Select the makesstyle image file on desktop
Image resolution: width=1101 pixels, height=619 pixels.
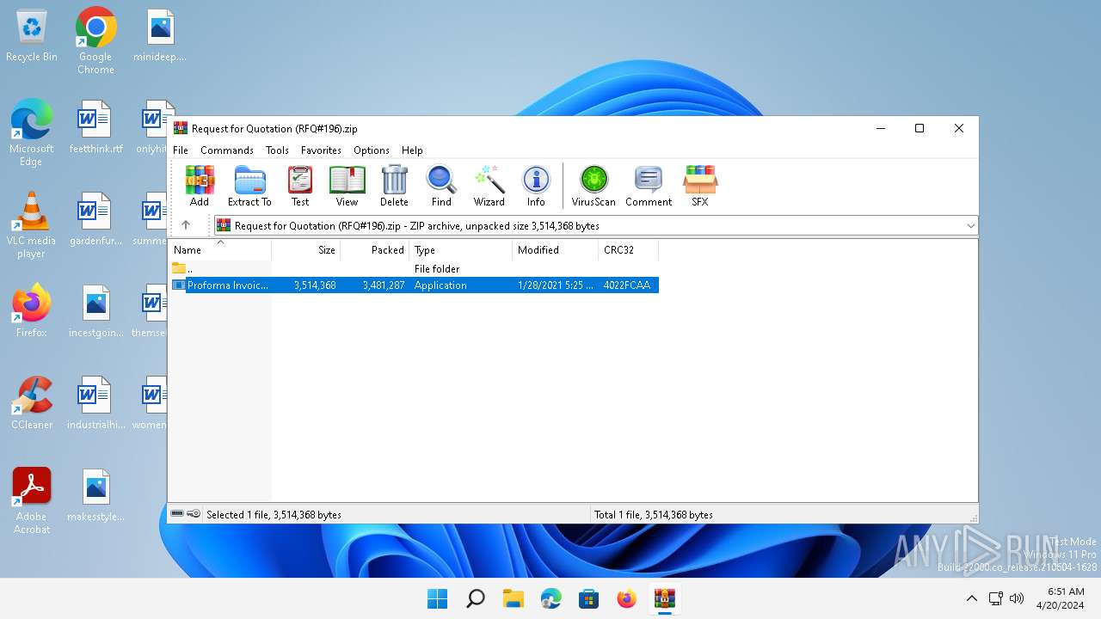pos(95,495)
